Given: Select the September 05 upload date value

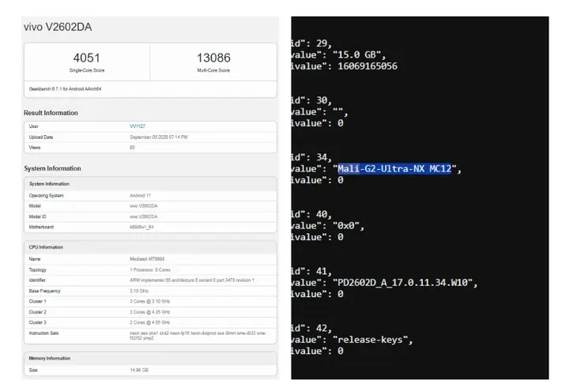Looking at the screenshot, I should point(159,137).
